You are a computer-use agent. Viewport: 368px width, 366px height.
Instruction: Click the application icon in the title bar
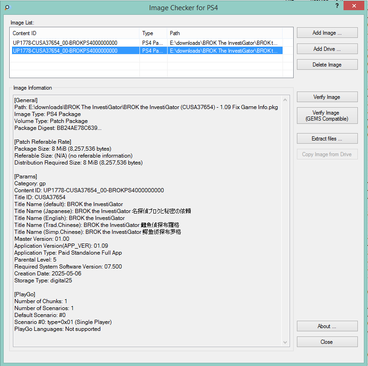click(7, 7)
